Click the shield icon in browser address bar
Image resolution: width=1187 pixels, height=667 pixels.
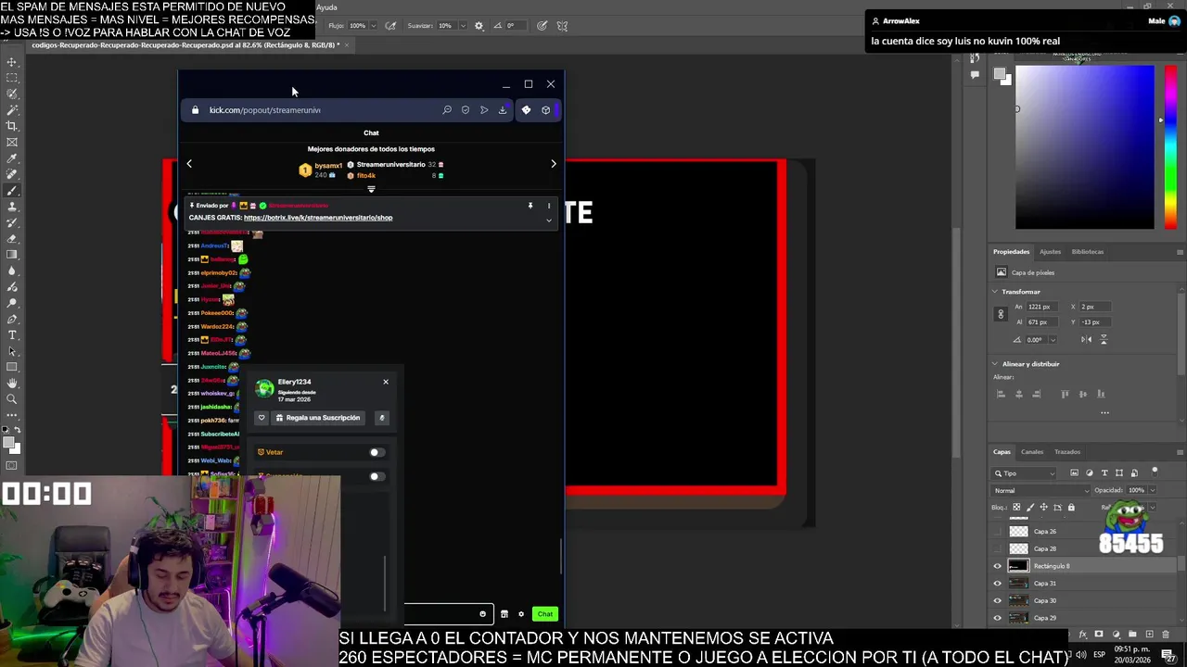point(466,110)
